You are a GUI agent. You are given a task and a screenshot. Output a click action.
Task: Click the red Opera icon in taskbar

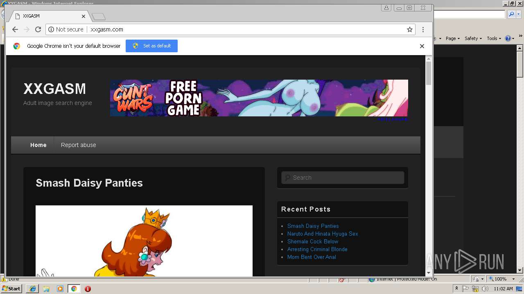[88, 289]
